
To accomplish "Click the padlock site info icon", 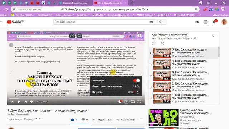I will [14, 9].
